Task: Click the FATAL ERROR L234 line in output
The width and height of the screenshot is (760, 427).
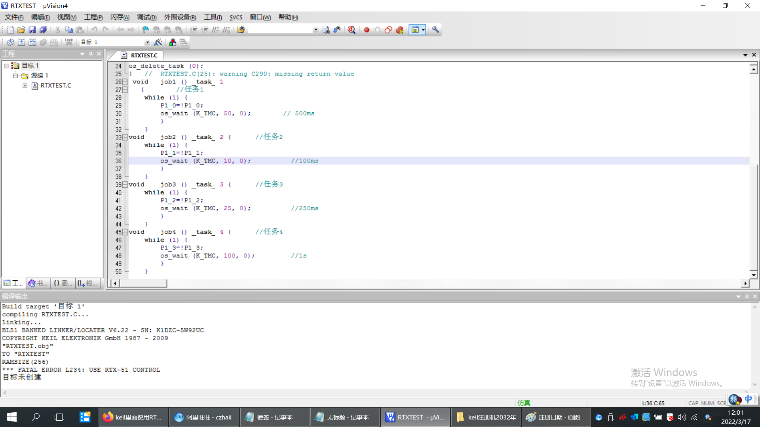Action: (81, 370)
